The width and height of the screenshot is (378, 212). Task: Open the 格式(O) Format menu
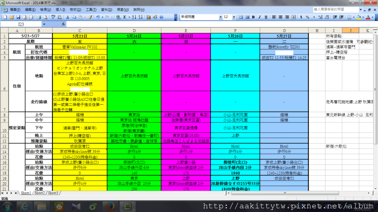click(75, 10)
